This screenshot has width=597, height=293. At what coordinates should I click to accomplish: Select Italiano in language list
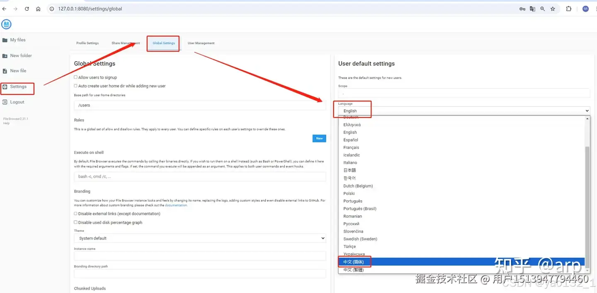(x=461, y=163)
